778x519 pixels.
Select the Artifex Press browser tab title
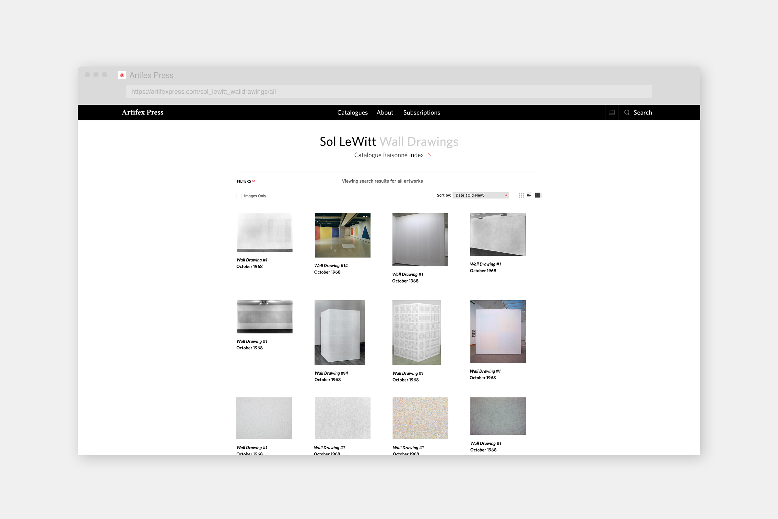coord(151,75)
